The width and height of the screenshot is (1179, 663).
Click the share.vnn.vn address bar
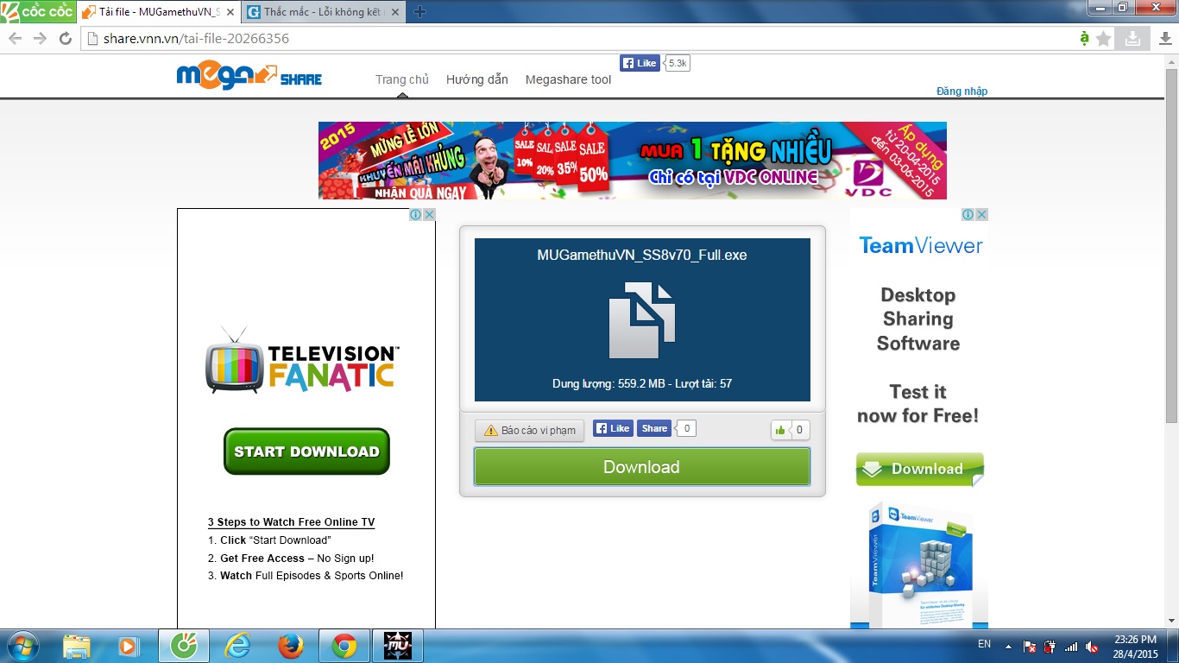(x=578, y=38)
